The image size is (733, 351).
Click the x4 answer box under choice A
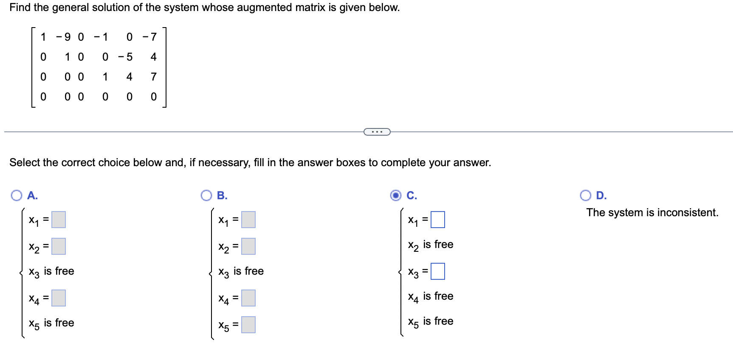(x=58, y=298)
